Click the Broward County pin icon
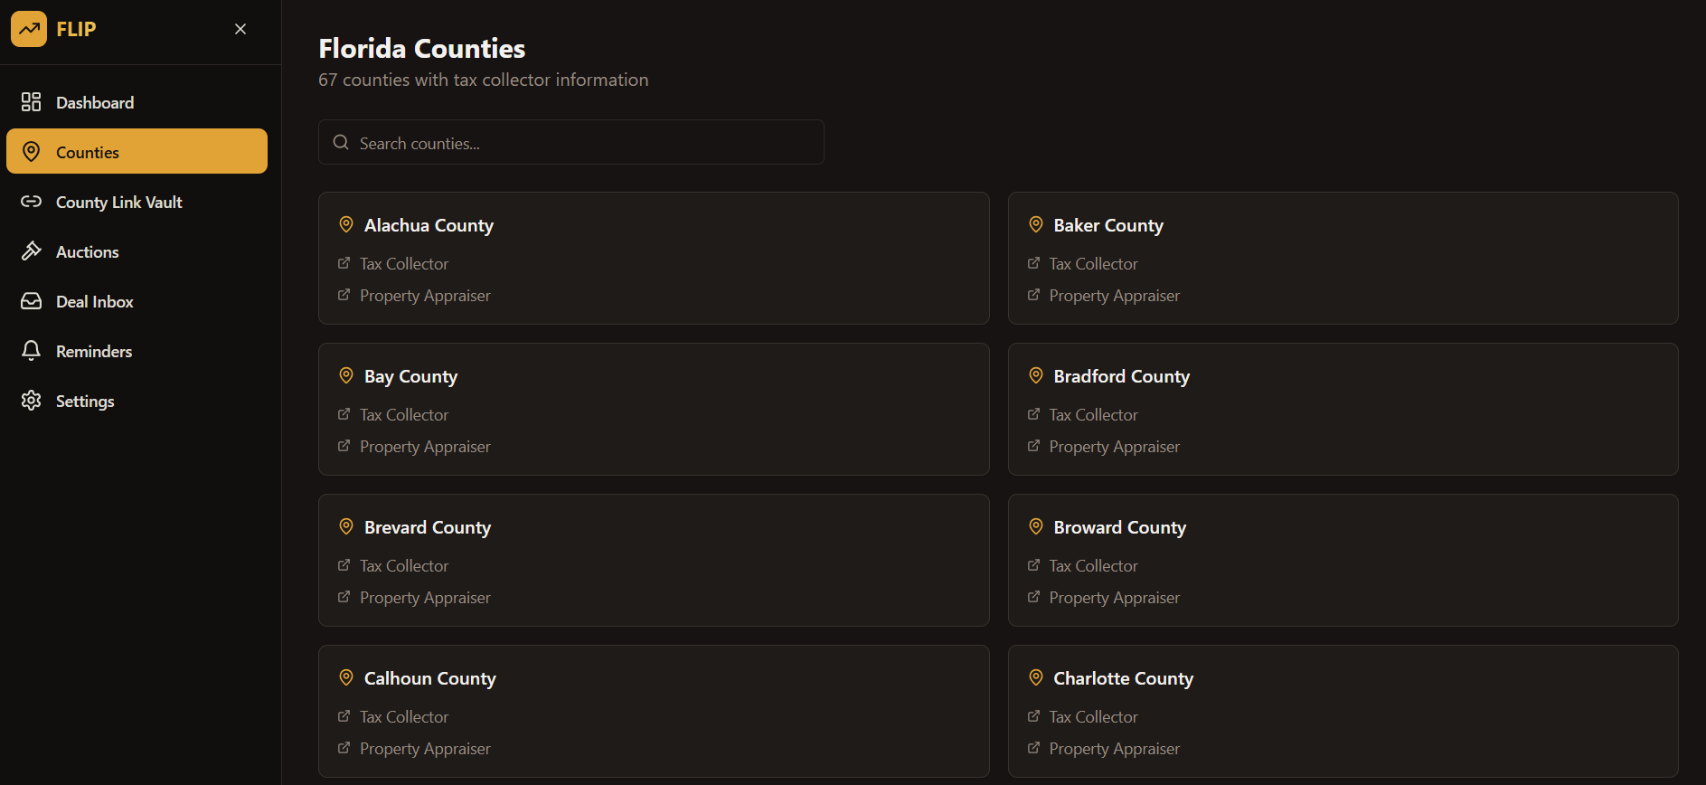This screenshot has height=785, width=1706. click(1036, 526)
